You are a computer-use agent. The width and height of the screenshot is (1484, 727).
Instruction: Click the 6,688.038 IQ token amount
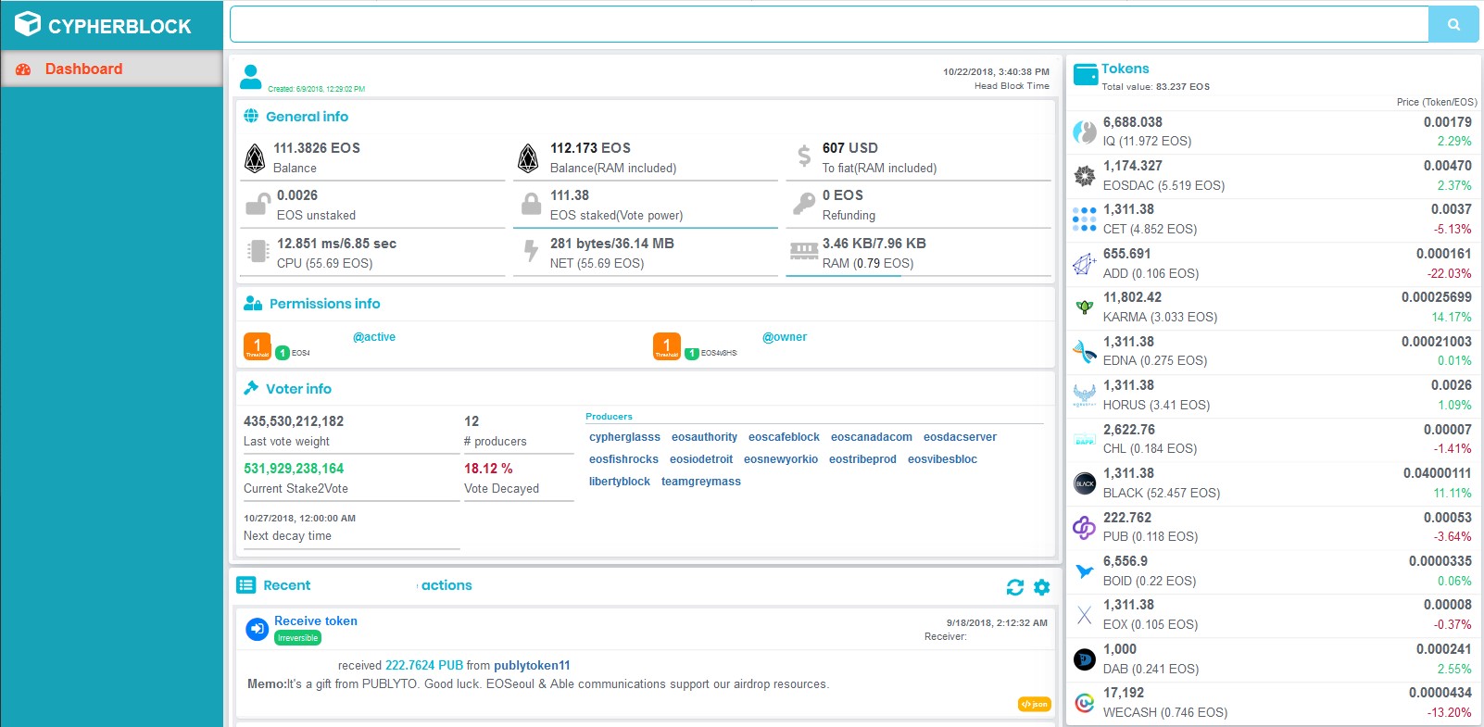coord(1133,122)
